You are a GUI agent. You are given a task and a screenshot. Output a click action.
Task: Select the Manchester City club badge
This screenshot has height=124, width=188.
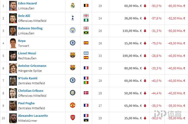click(73, 30)
